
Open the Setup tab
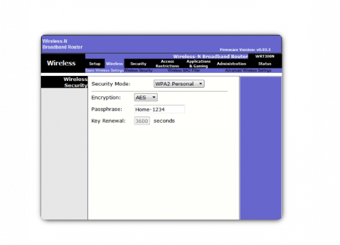[x=95, y=64]
